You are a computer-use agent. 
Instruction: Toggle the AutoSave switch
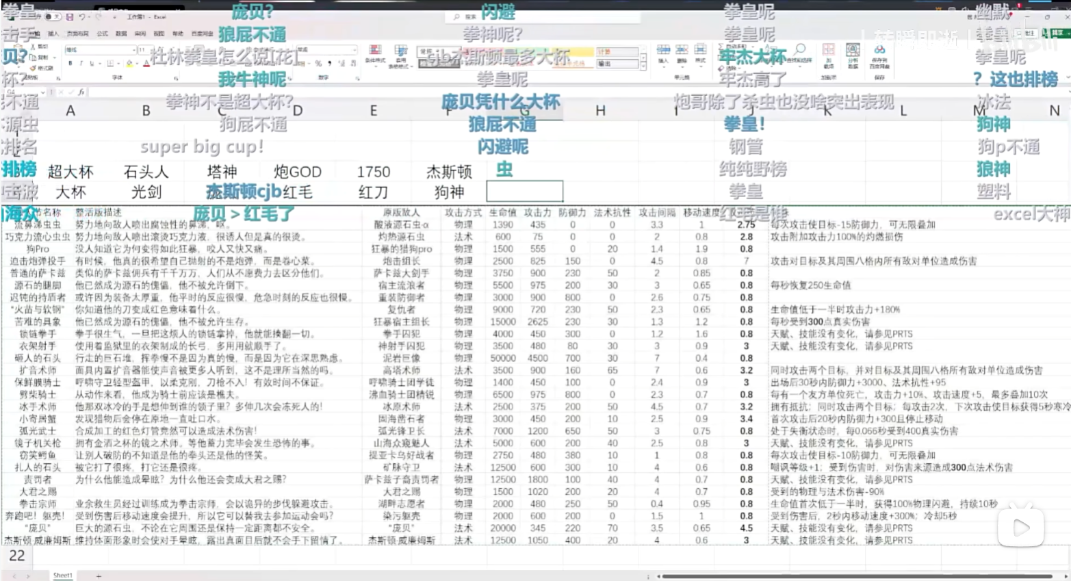click(x=53, y=16)
